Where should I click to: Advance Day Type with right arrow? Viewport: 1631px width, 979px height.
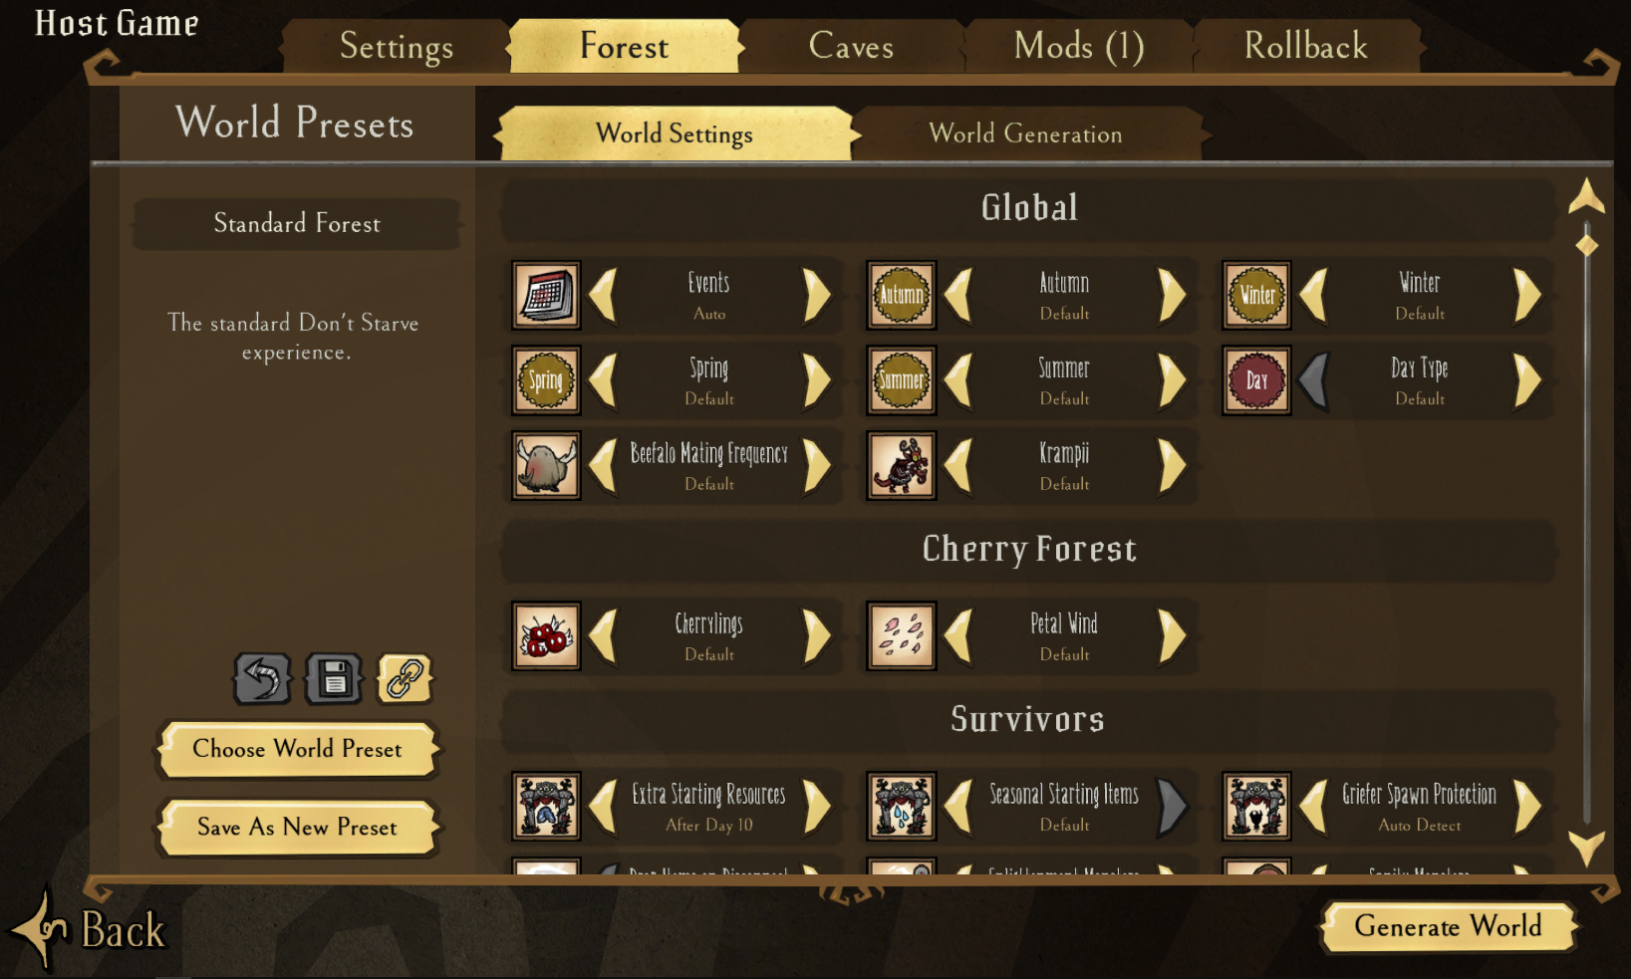(1527, 380)
